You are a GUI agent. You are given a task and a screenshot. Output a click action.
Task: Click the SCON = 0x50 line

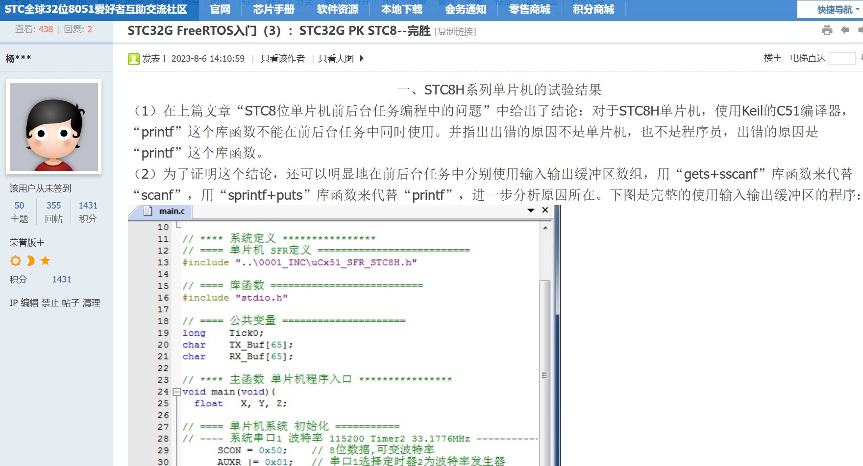[x=252, y=451]
